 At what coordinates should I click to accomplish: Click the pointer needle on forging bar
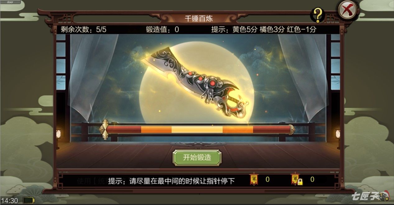click(105, 129)
